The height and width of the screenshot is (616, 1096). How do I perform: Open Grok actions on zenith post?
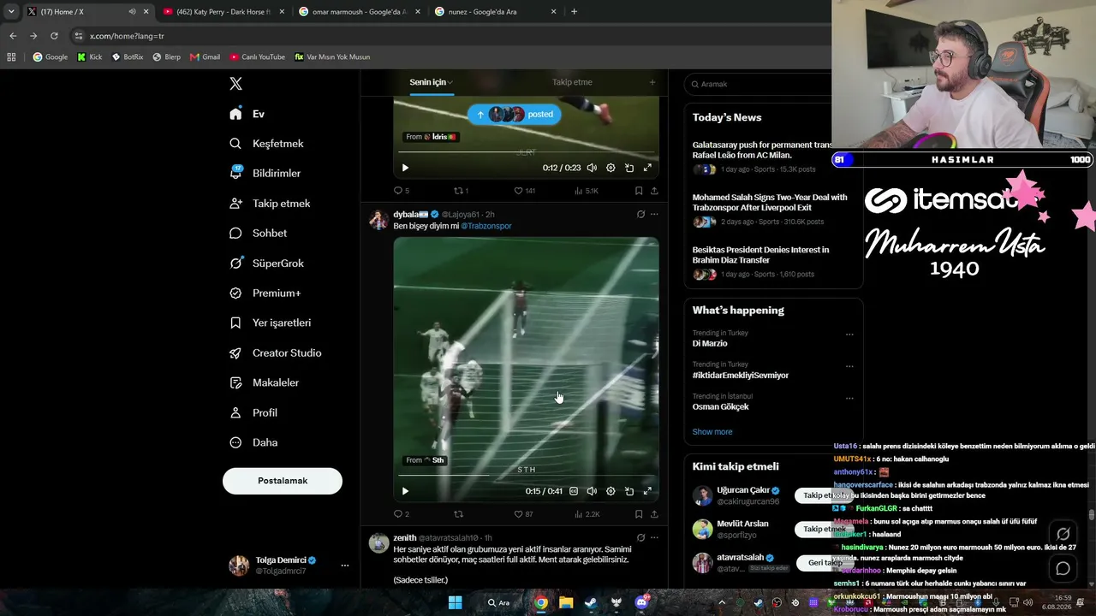pos(640,537)
